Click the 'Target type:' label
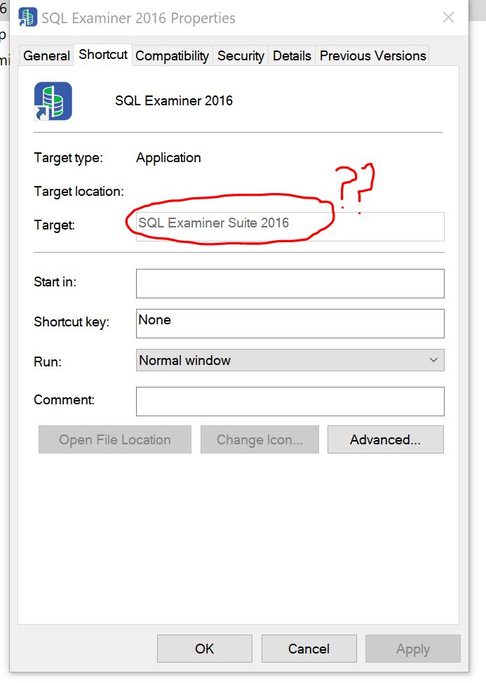The image size is (486, 683). 68,158
